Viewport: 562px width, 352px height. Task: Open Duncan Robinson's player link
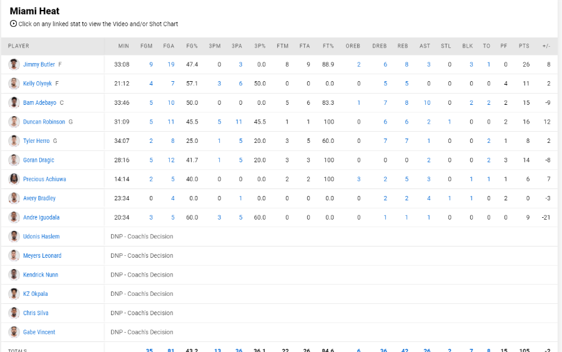[x=44, y=122]
